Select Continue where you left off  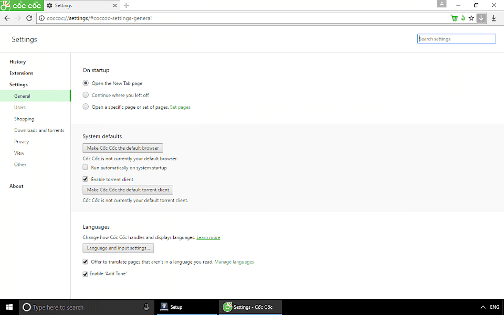pyautogui.click(x=86, y=95)
